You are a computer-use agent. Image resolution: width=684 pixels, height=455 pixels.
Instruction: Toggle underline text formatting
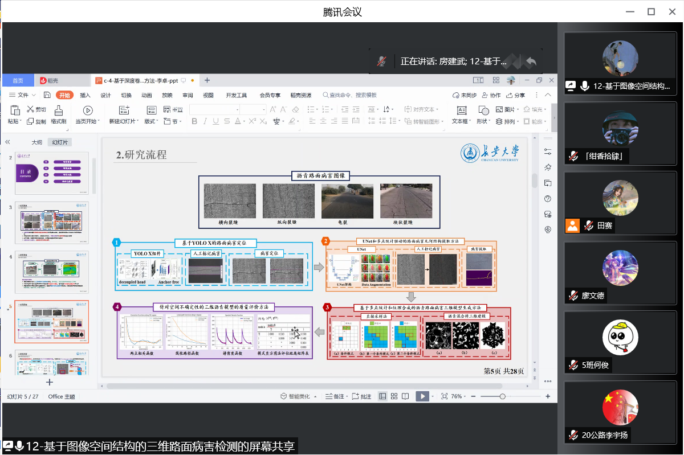click(x=215, y=121)
